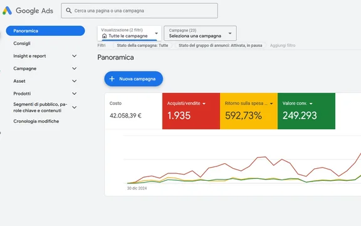Expand the Prodotti chevron

74,94
